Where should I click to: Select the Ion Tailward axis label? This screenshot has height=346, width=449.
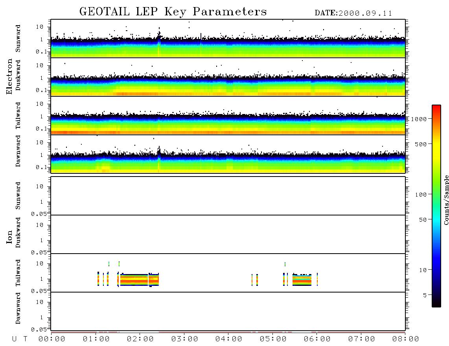click(x=18, y=273)
